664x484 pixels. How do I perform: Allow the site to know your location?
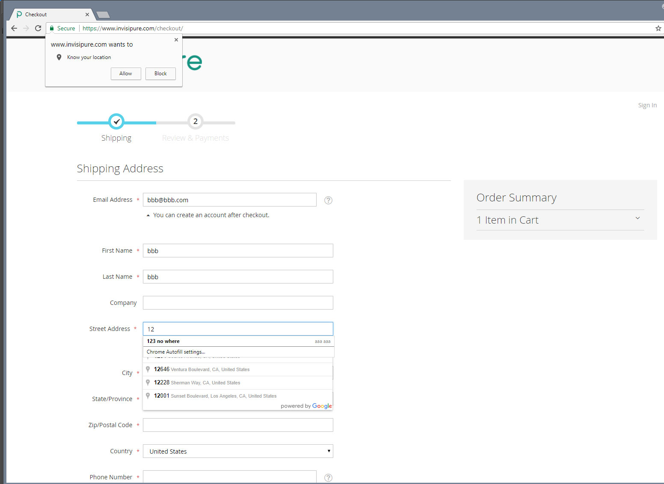tap(125, 74)
